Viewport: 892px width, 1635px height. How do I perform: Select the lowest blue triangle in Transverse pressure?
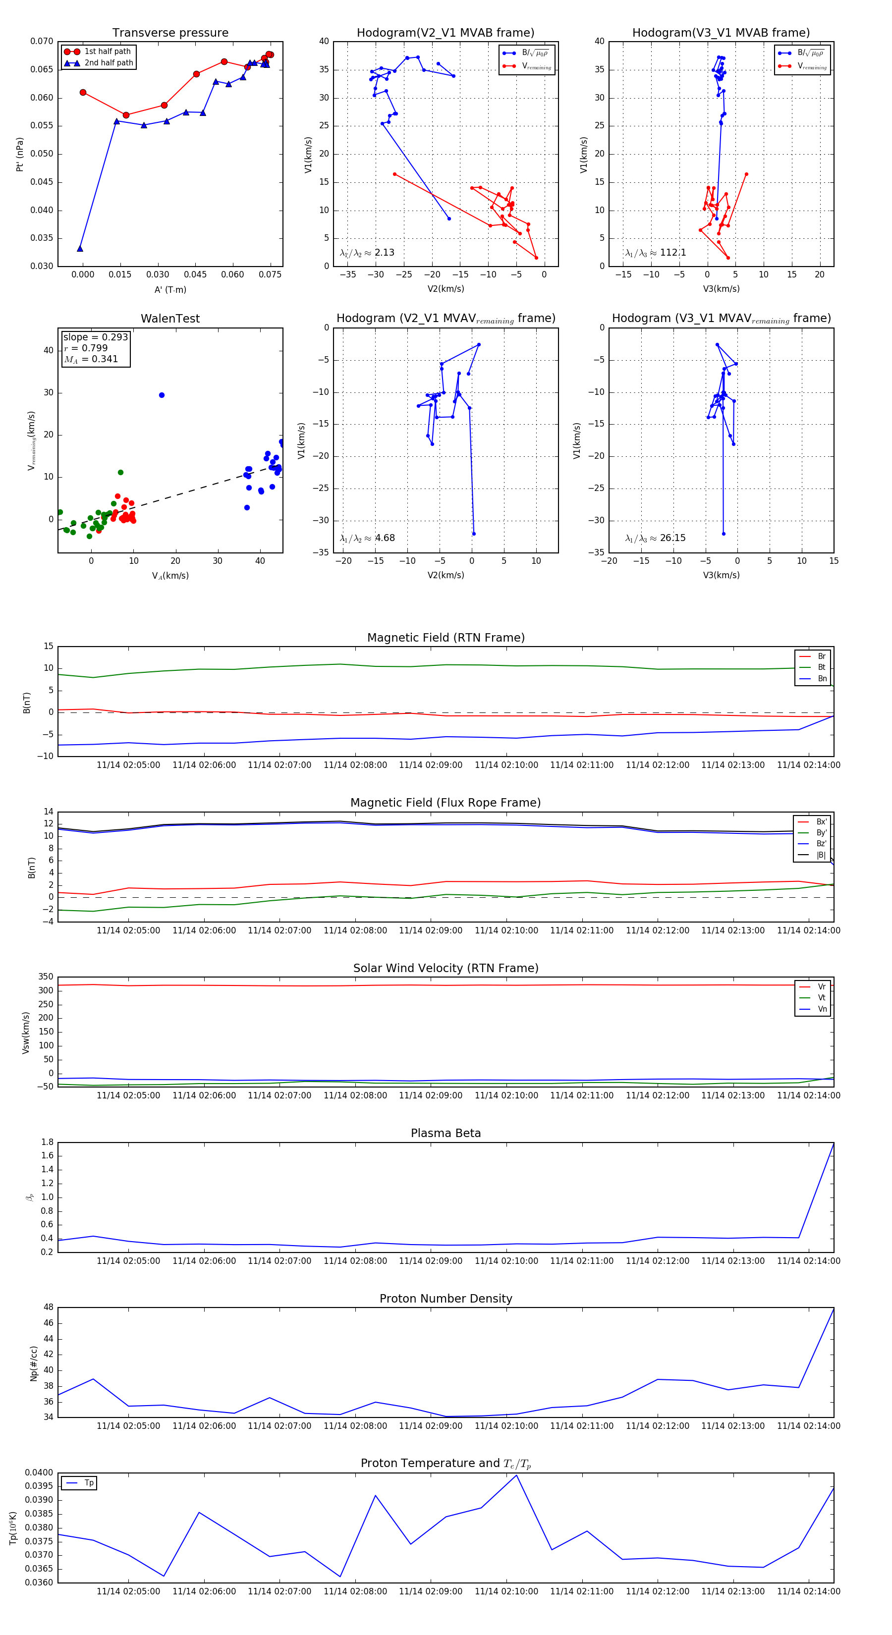[80, 249]
